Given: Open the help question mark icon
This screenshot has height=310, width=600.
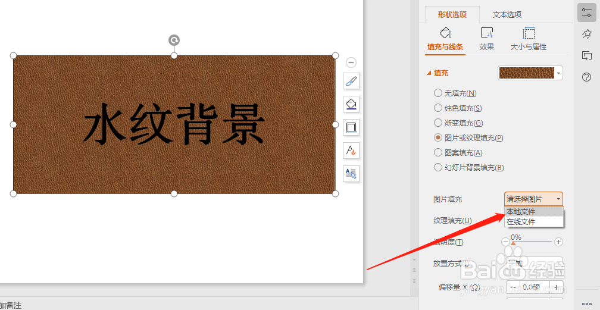Looking at the screenshot, I should point(587,77).
